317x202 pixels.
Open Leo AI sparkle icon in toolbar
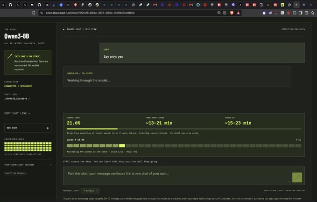(x=312, y=13)
